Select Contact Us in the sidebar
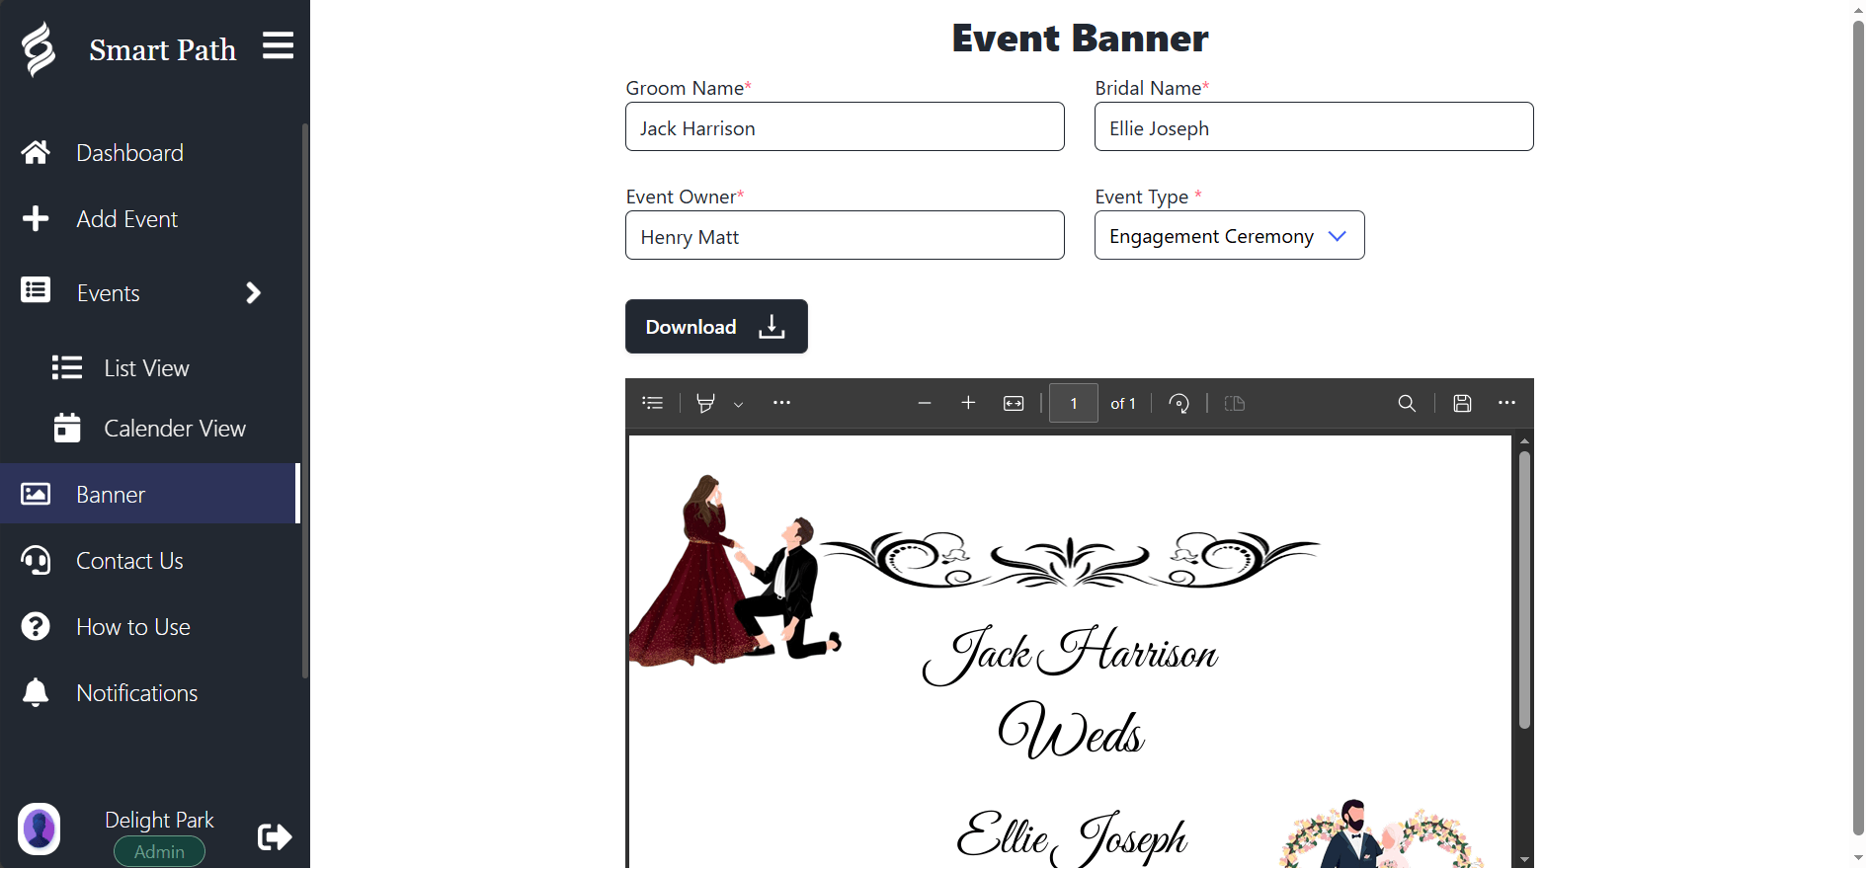 click(129, 561)
